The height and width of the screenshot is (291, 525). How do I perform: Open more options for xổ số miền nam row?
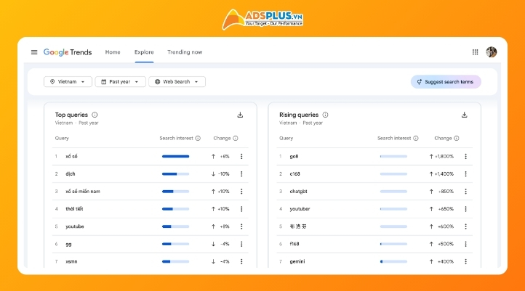pos(241,192)
